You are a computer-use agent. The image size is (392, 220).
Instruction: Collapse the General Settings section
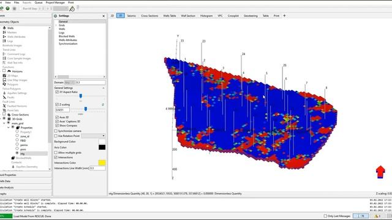(x=104, y=88)
